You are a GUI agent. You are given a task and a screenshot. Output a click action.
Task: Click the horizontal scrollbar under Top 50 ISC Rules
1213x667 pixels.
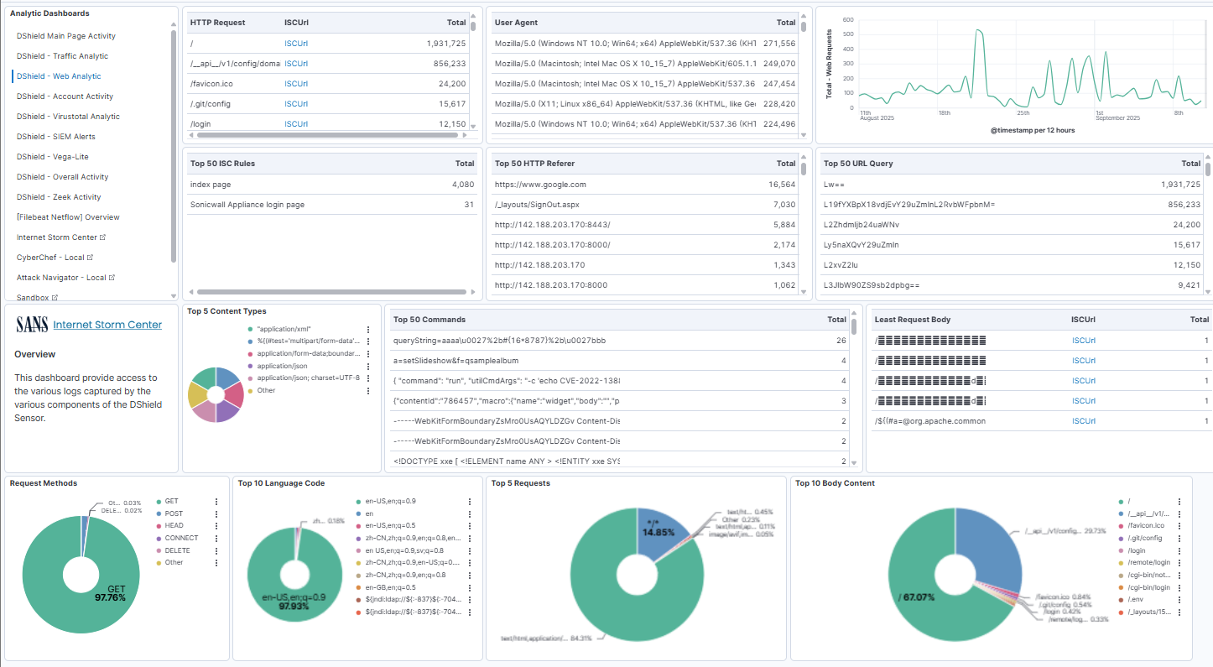pyautogui.click(x=327, y=292)
